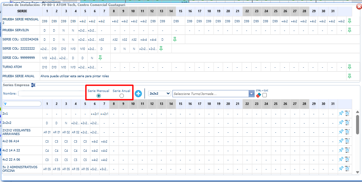Select the Serie Mensual radio button
362x182 pixels.
coord(99,96)
